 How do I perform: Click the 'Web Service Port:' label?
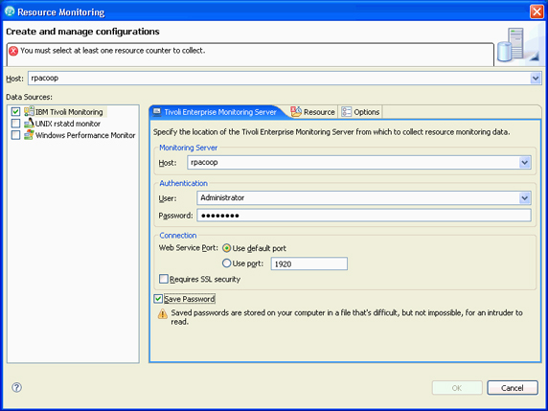[189, 248]
